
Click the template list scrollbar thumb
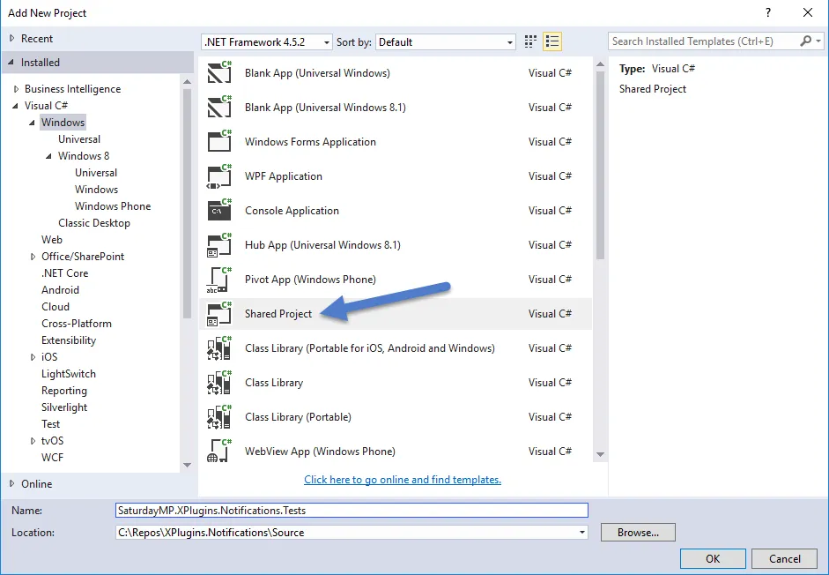(600, 165)
